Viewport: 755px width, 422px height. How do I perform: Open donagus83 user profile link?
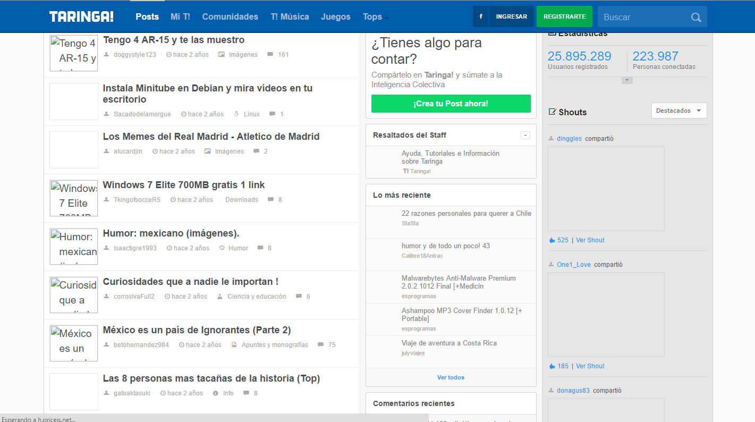tap(573, 391)
